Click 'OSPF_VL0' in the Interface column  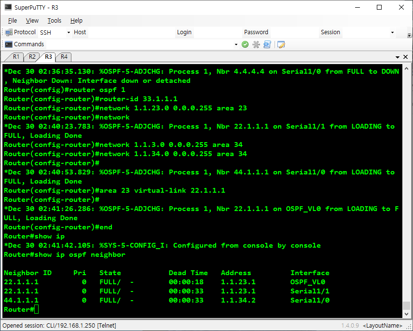click(x=308, y=282)
